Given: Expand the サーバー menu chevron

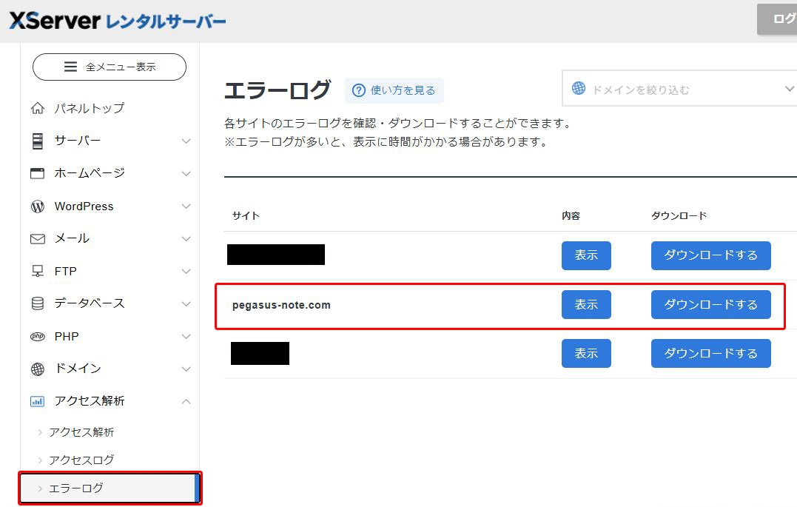Looking at the screenshot, I should (x=186, y=141).
